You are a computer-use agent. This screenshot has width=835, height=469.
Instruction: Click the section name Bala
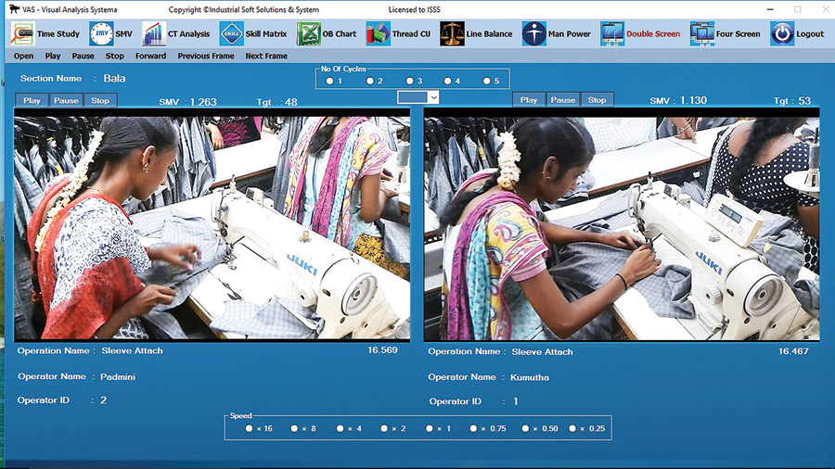(x=114, y=78)
